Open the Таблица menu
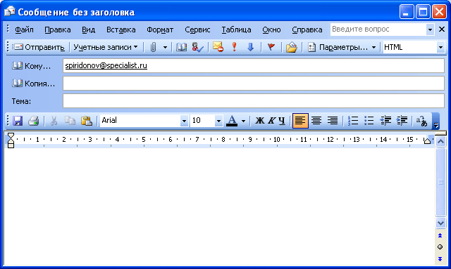 (x=236, y=29)
